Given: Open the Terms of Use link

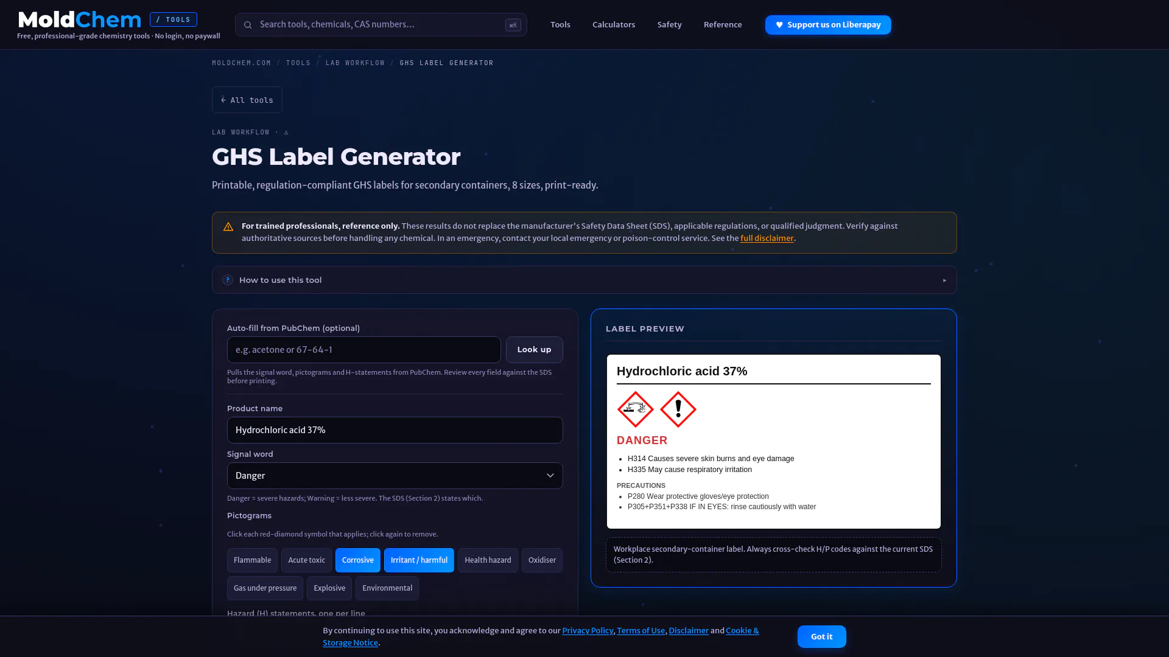Looking at the screenshot, I should point(641,631).
